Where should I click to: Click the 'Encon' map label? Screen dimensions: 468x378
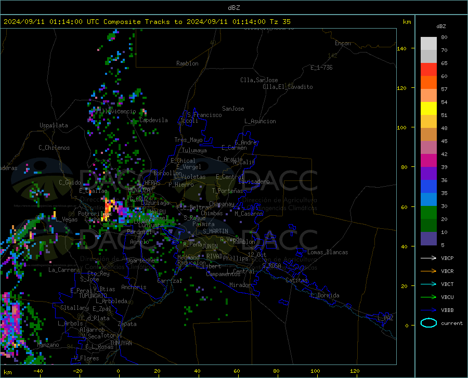tap(343, 43)
